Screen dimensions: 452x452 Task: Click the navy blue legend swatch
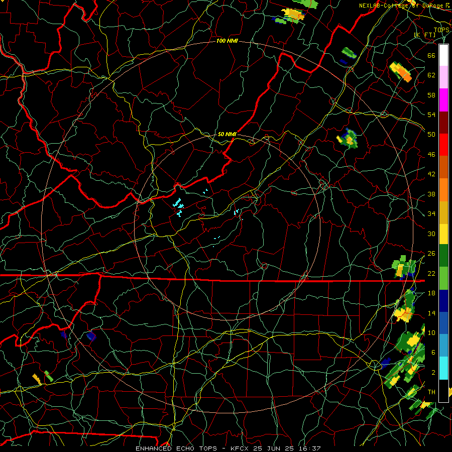pyautogui.click(x=443, y=301)
